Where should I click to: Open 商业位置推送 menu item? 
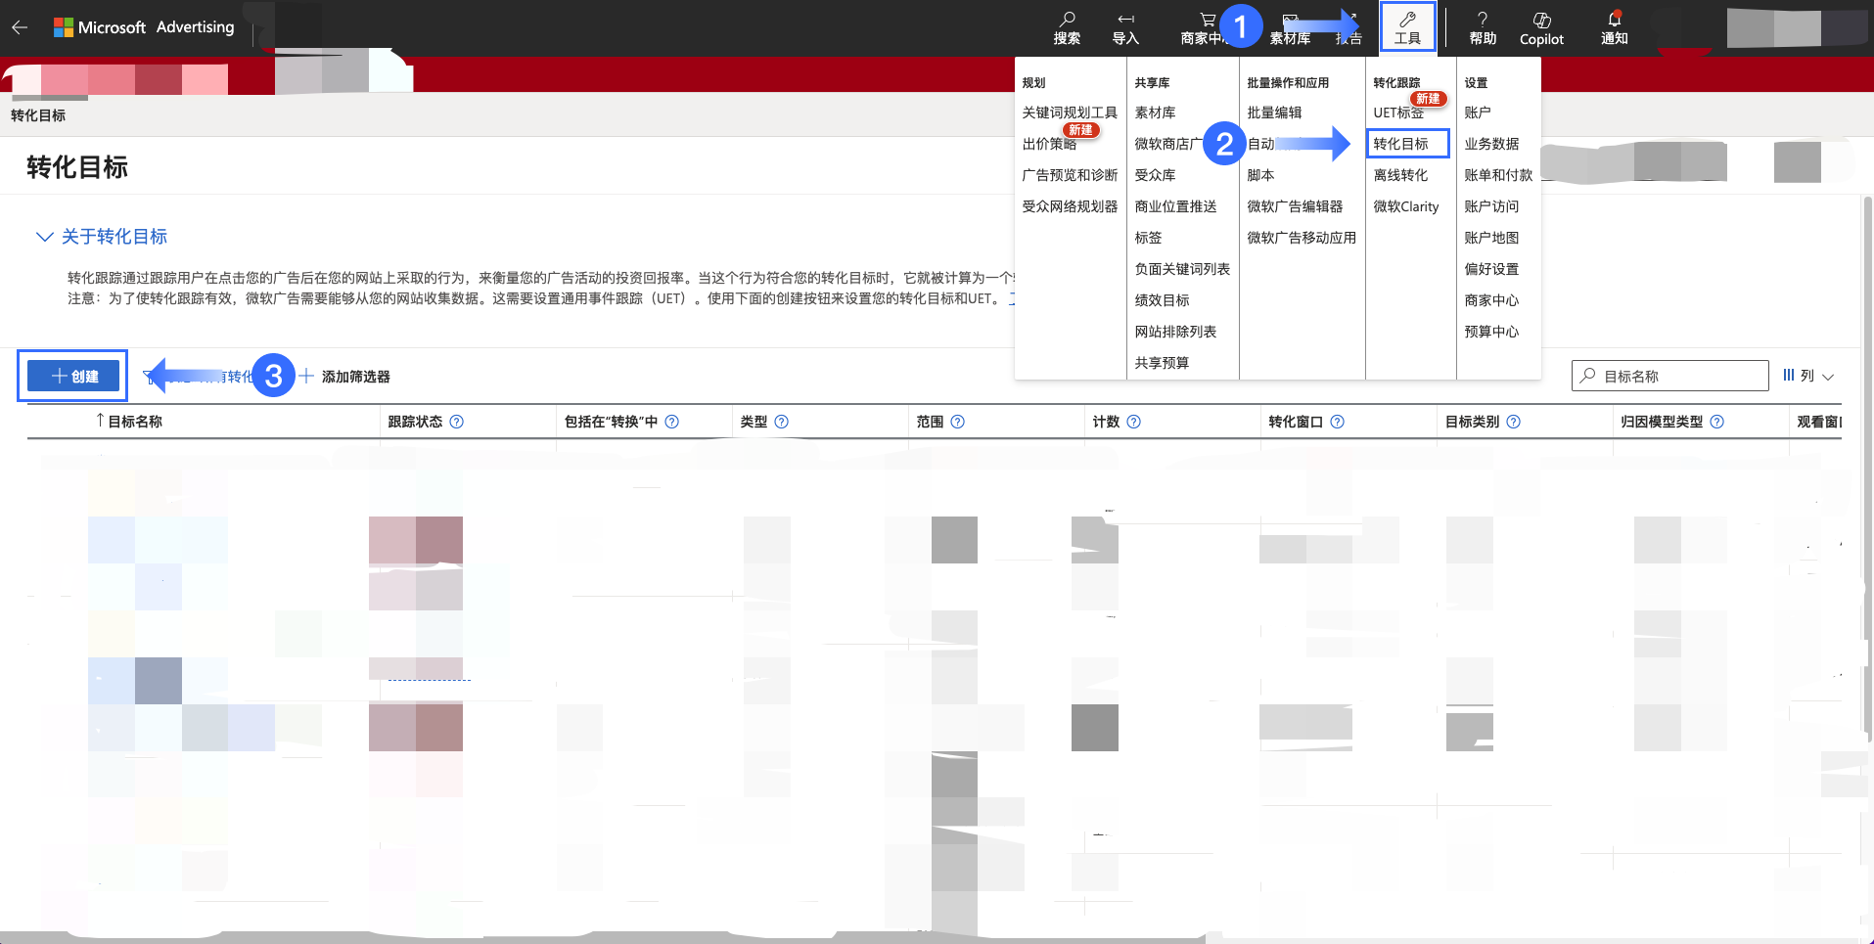point(1175,206)
